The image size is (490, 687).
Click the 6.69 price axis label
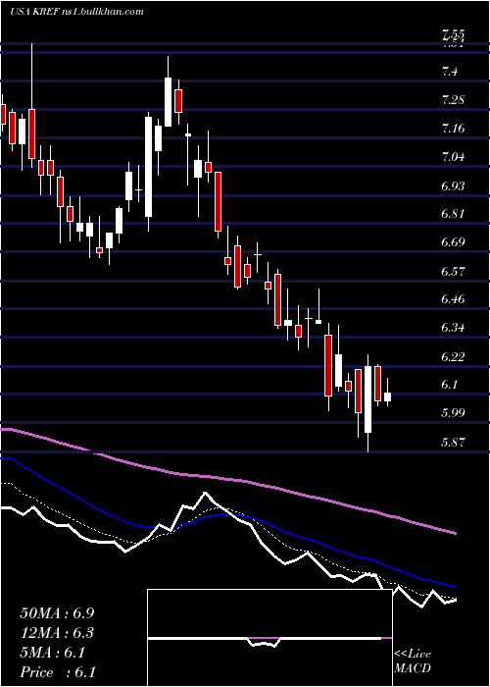[x=453, y=242]
